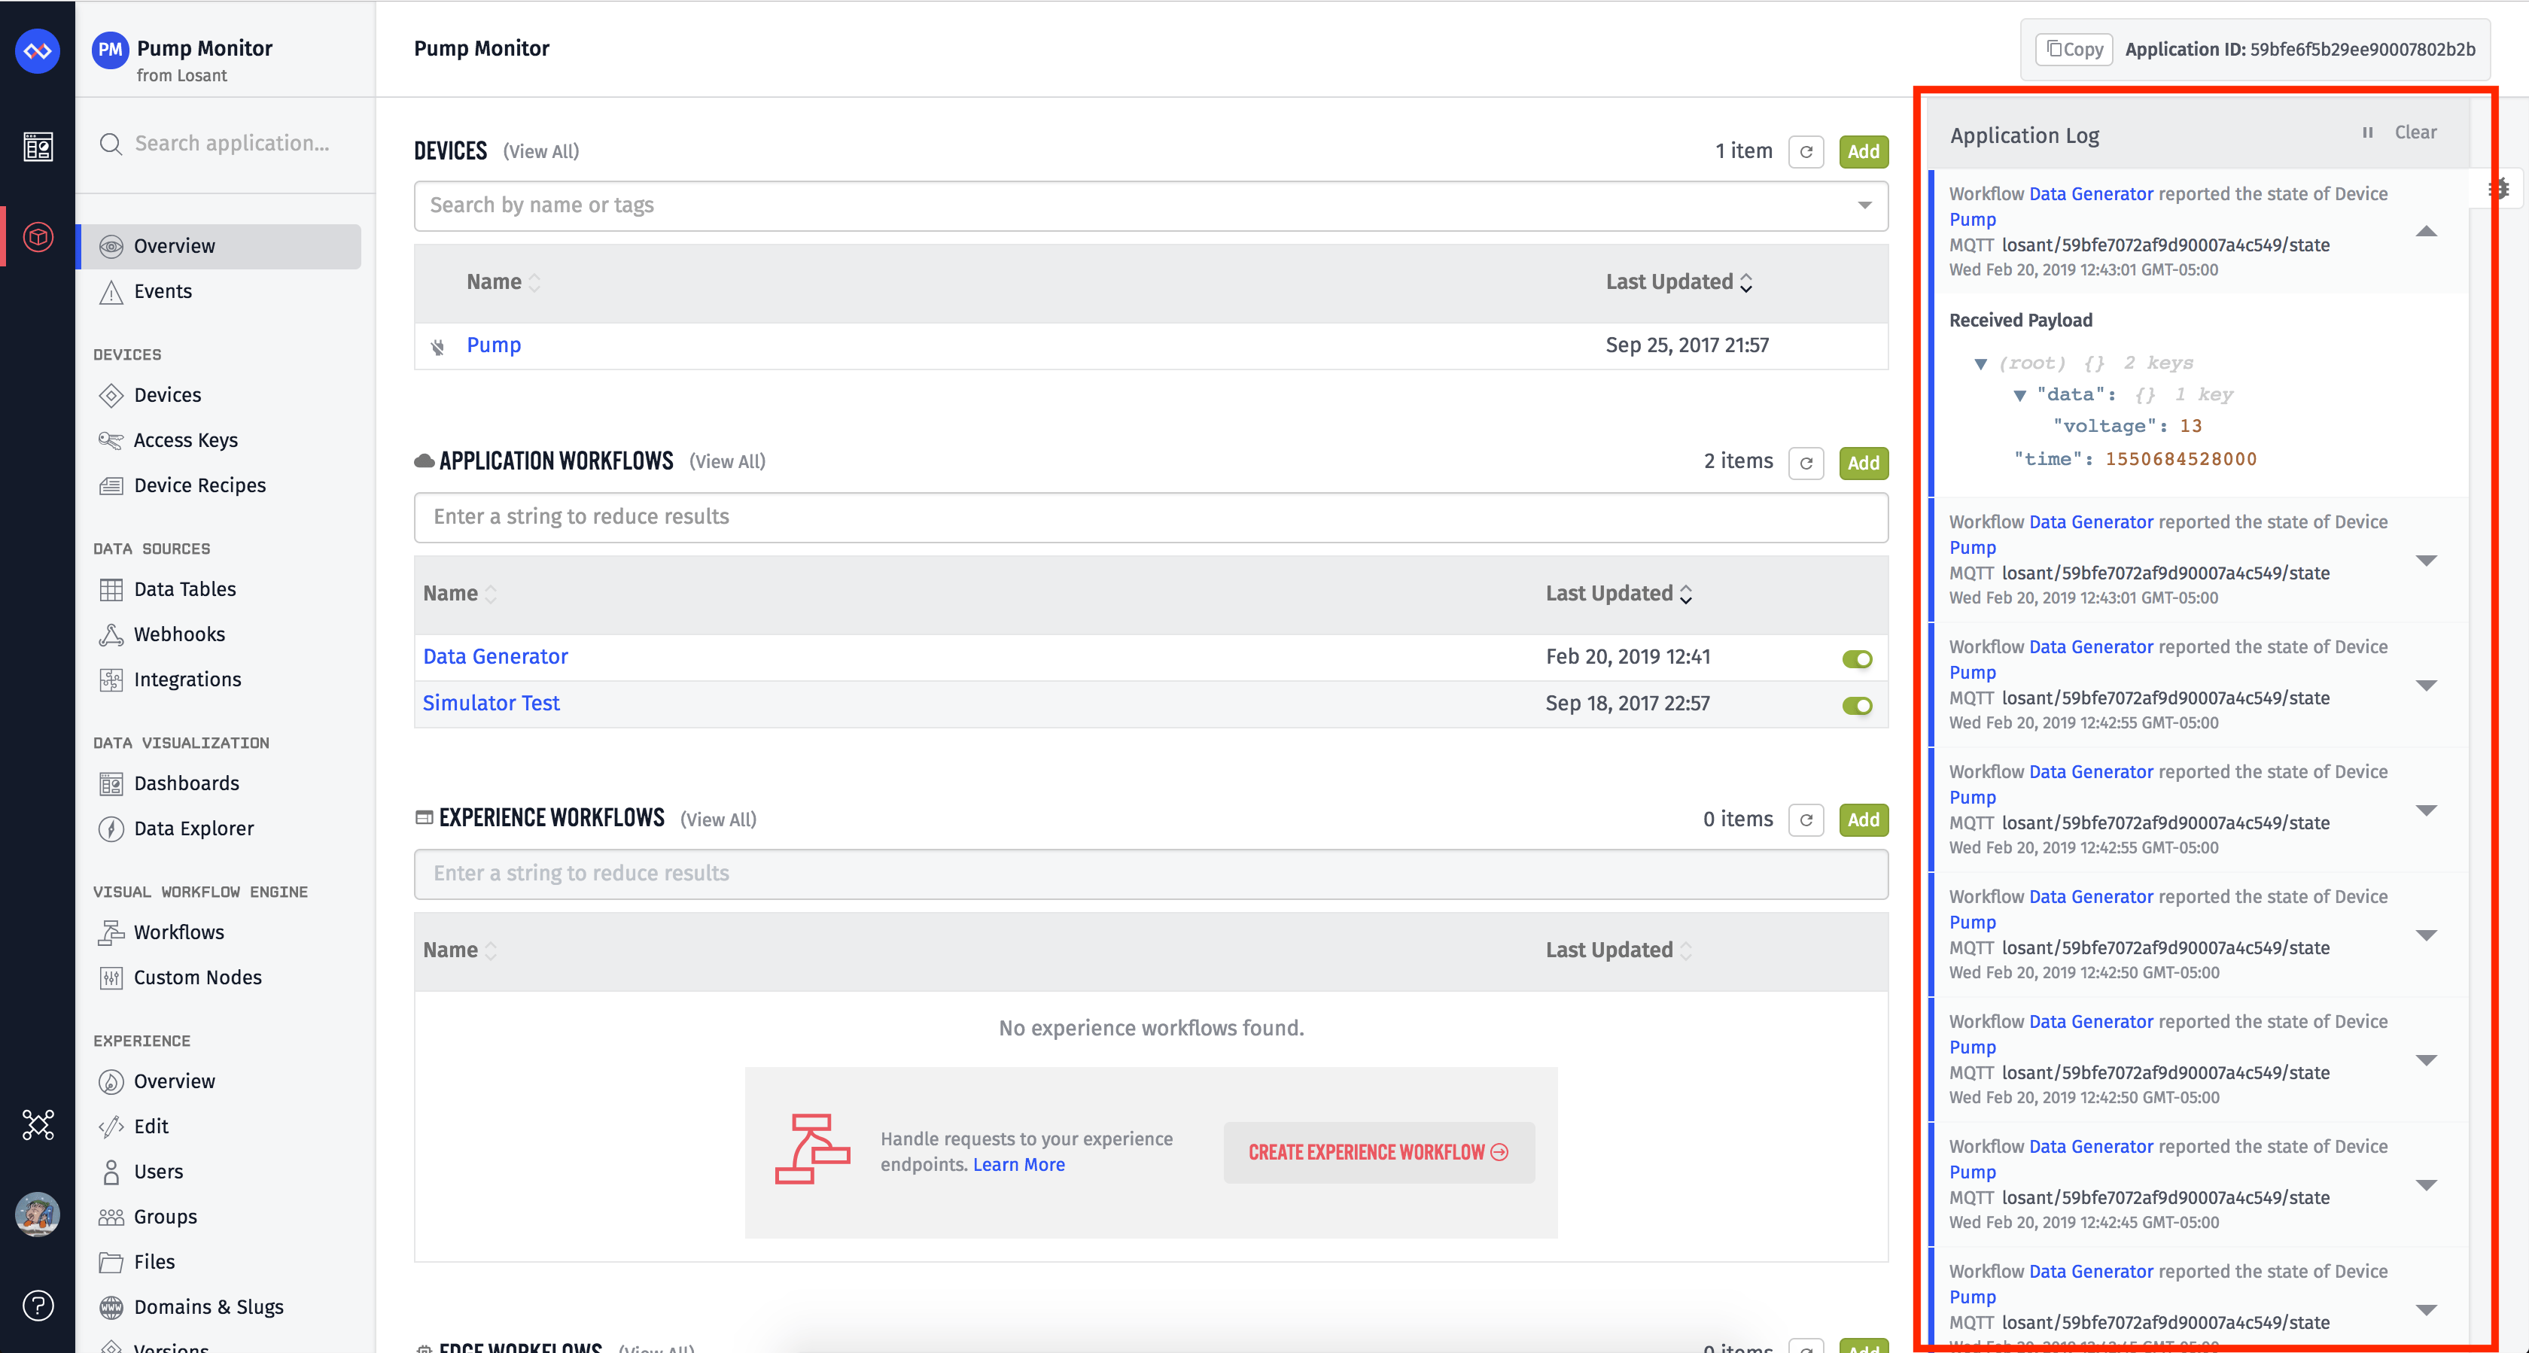Image resolution: width=2529 pixels, height=1353 pixels.
Task: Open the user avatar in left rail
Action: tap(38, 1215)
